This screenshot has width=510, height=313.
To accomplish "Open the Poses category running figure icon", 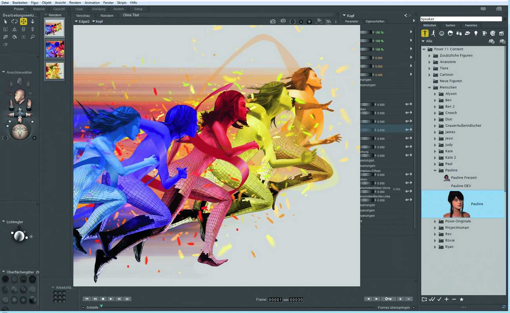I will click(433, 34).
